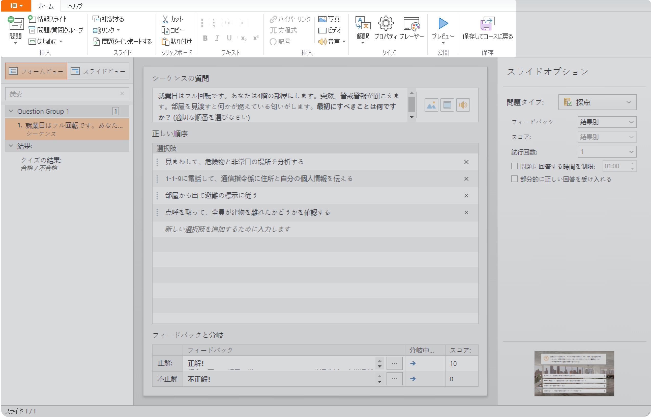Click the Cut (カット) scissors icon

[165, 19]
